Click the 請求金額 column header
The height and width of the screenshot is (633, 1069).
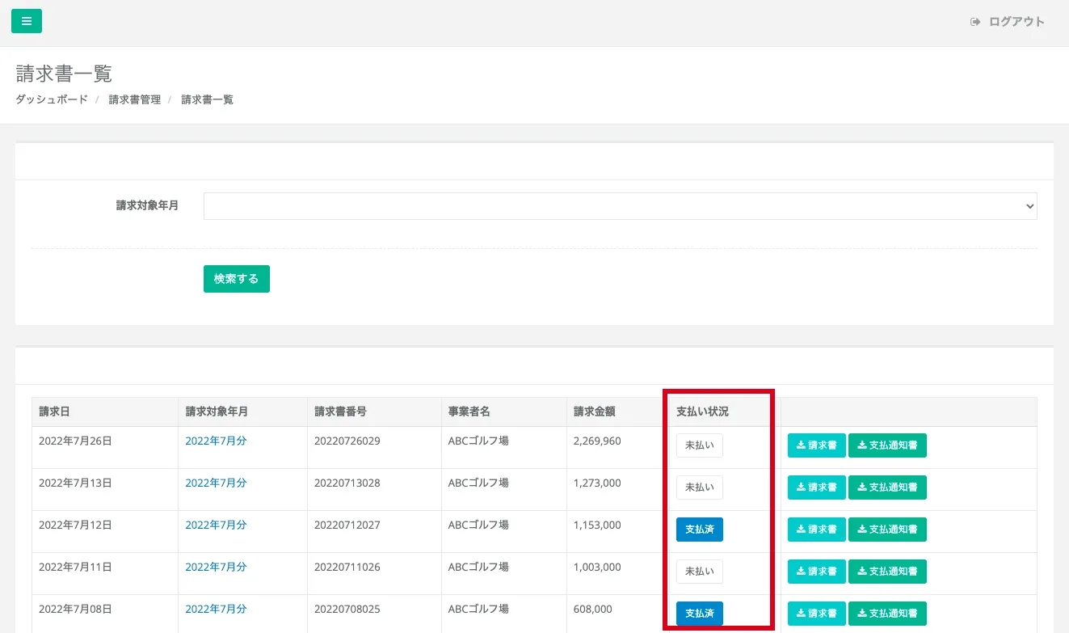(594, 411)
